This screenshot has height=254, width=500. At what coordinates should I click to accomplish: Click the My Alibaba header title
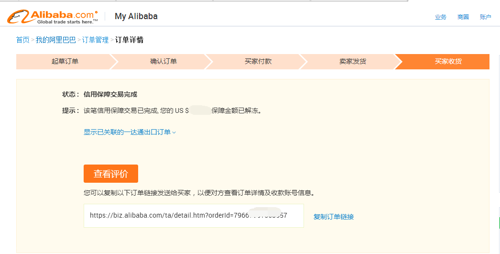point(136,17)
